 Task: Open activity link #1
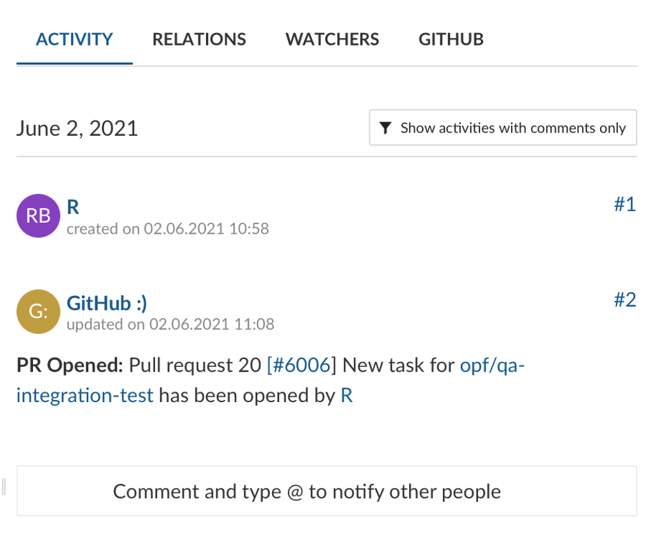click(x=624, y=205)
